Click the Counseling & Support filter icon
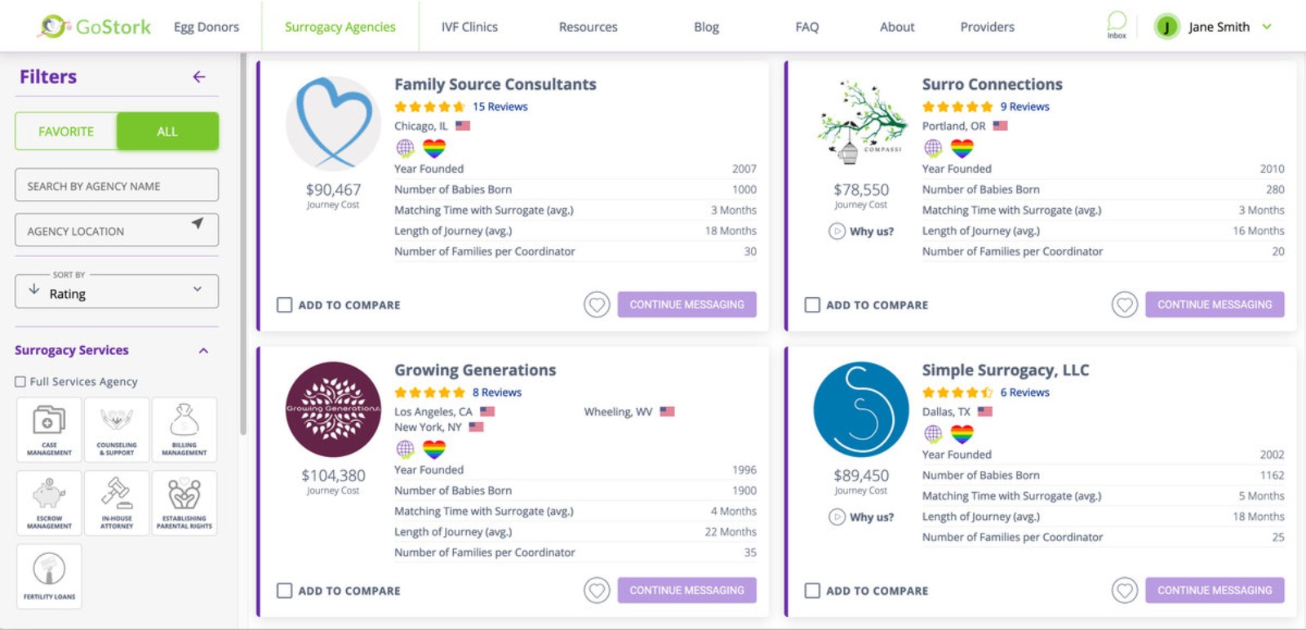Image resolution: width=1306 pixels, height=630 pixels. tap(116, 428)
